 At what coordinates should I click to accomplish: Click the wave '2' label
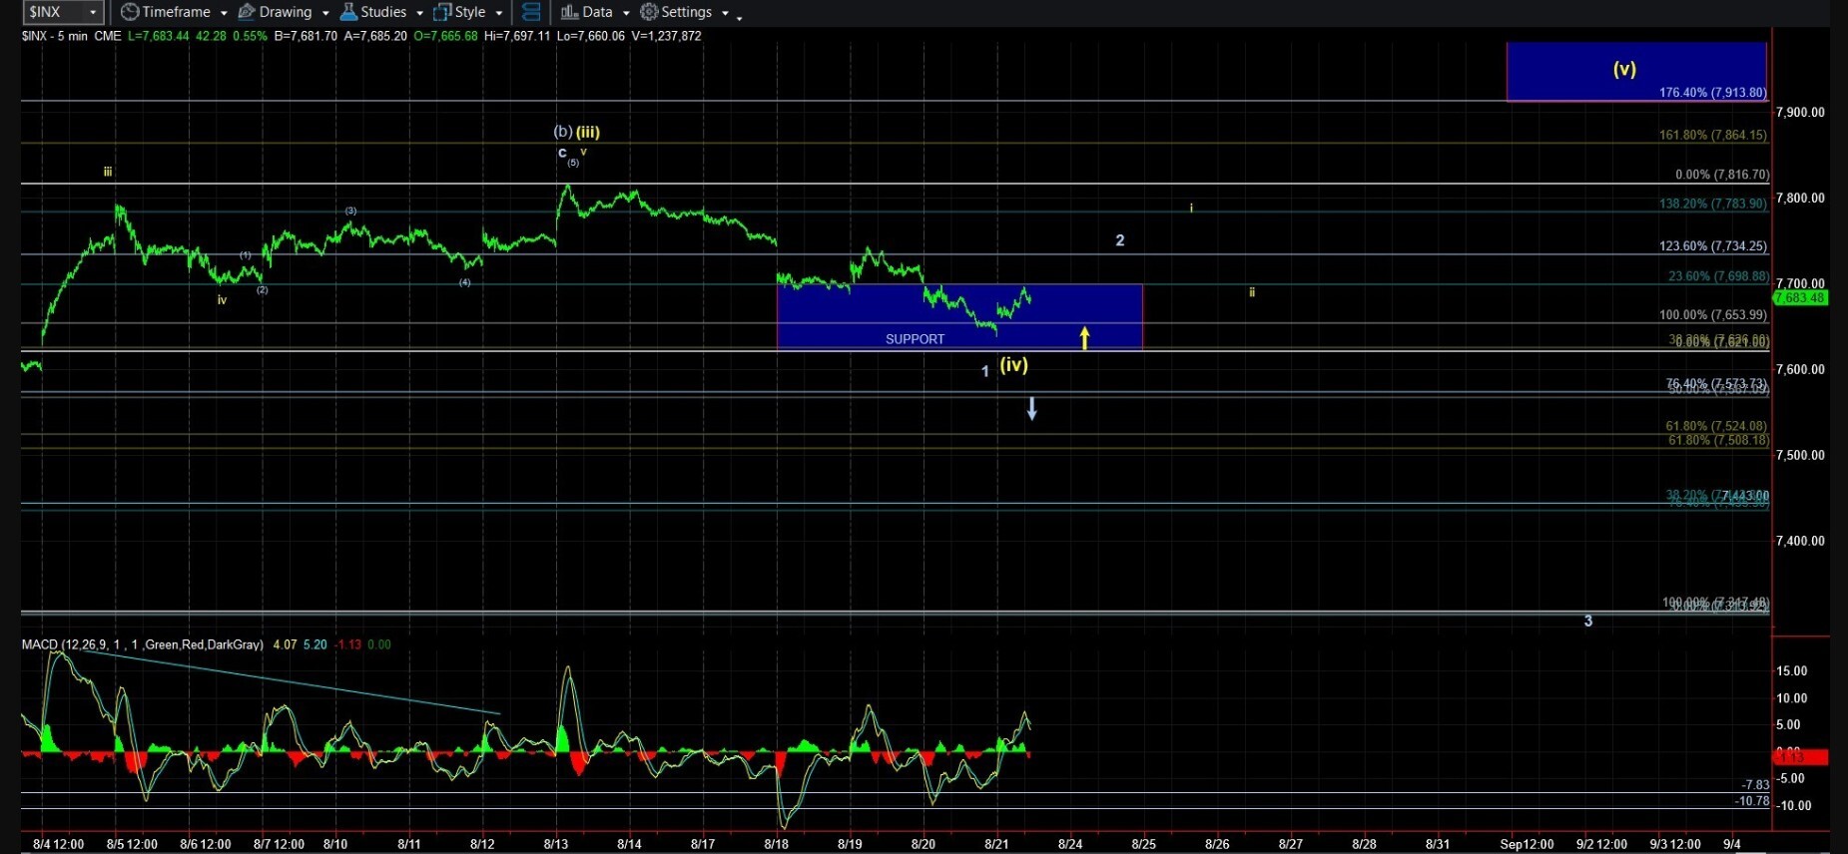[1120, 240]
